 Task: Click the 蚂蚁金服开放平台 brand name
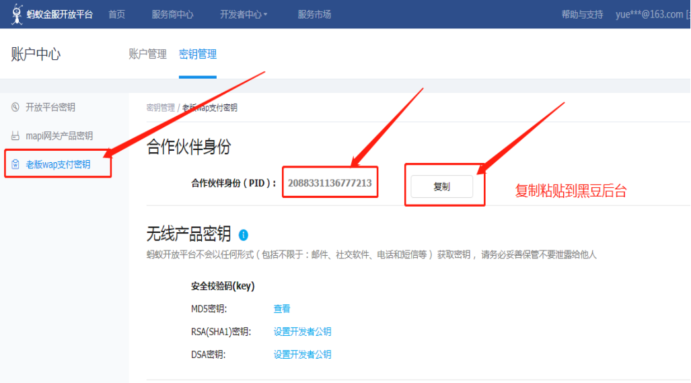tap(60, 15)
